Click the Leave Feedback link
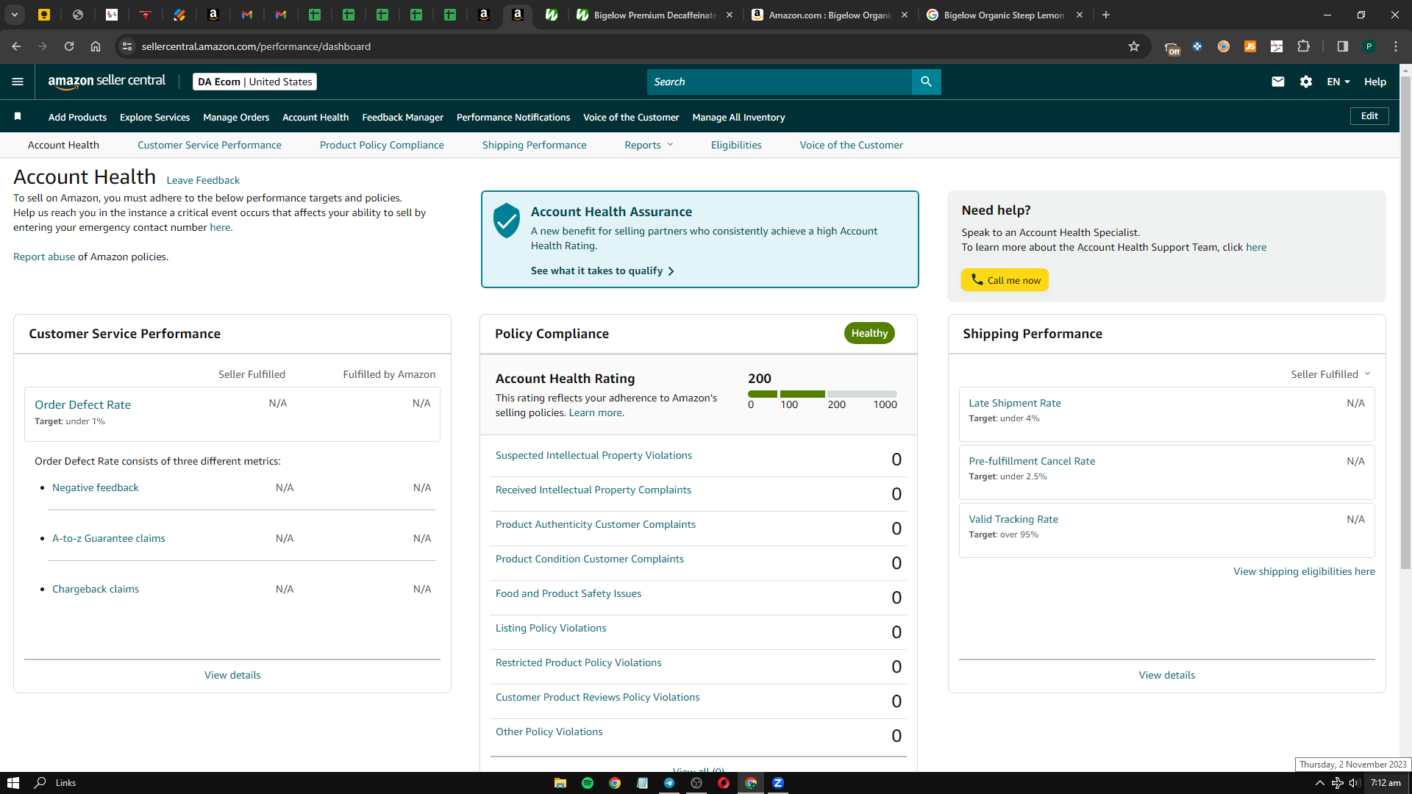The image size is (1412, 794). tap(203, 180)
